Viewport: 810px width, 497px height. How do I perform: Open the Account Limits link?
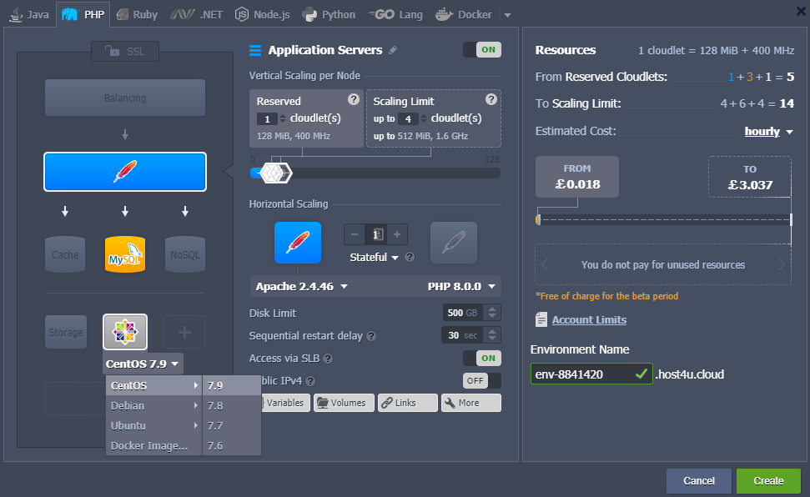[589, 319]
